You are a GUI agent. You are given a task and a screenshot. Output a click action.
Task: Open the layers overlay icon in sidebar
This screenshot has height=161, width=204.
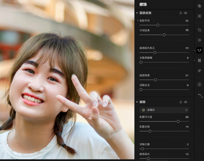click(199, 6)
